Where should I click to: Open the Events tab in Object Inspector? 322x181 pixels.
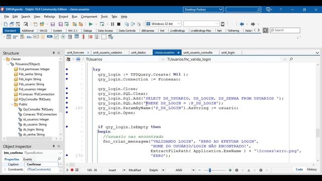pos(28,159)
